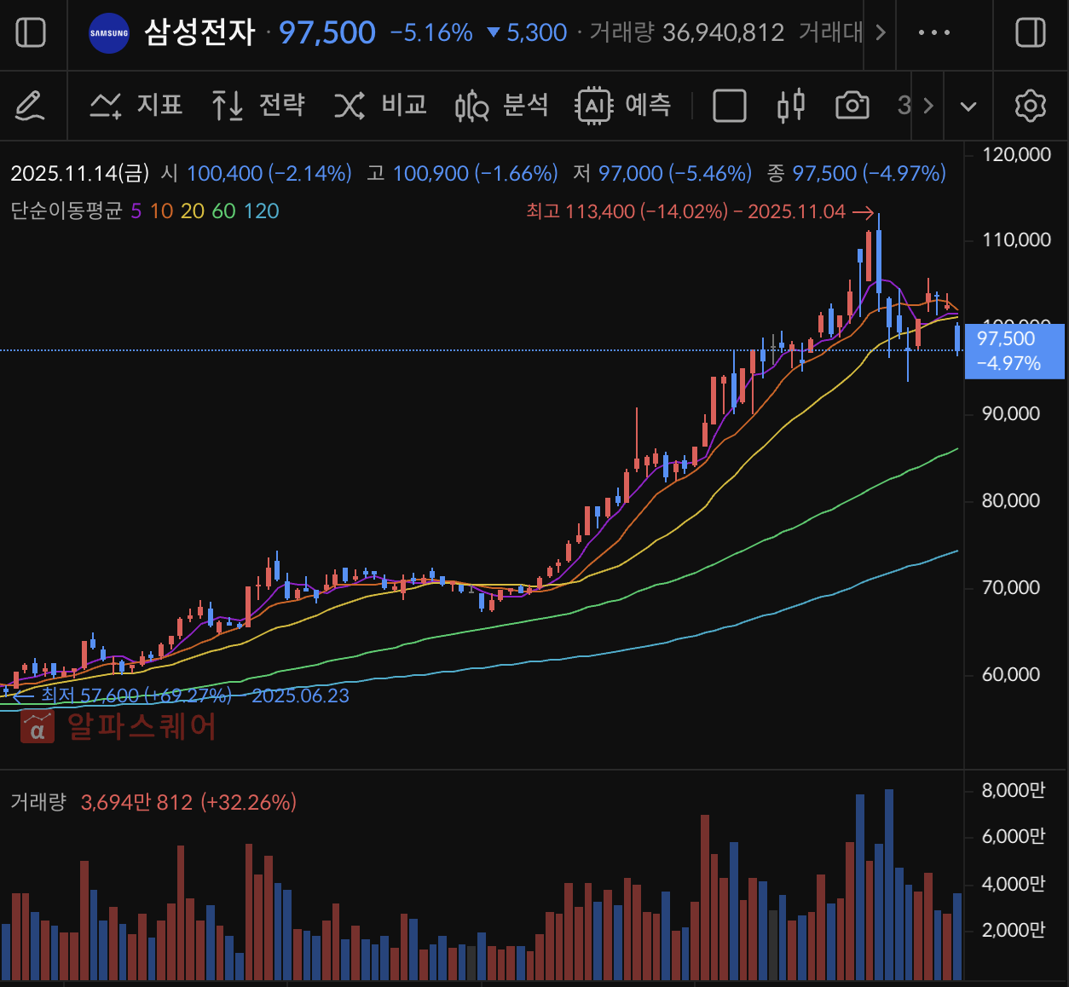Screen dimensions: 1069x987
Task: Open the 비교 compare tool
Action: [380, 106]
